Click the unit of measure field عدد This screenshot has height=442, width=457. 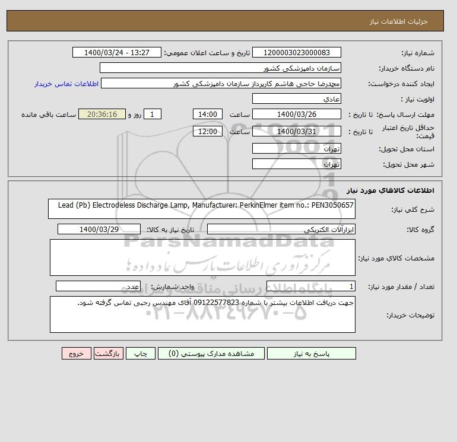(98, 287)
